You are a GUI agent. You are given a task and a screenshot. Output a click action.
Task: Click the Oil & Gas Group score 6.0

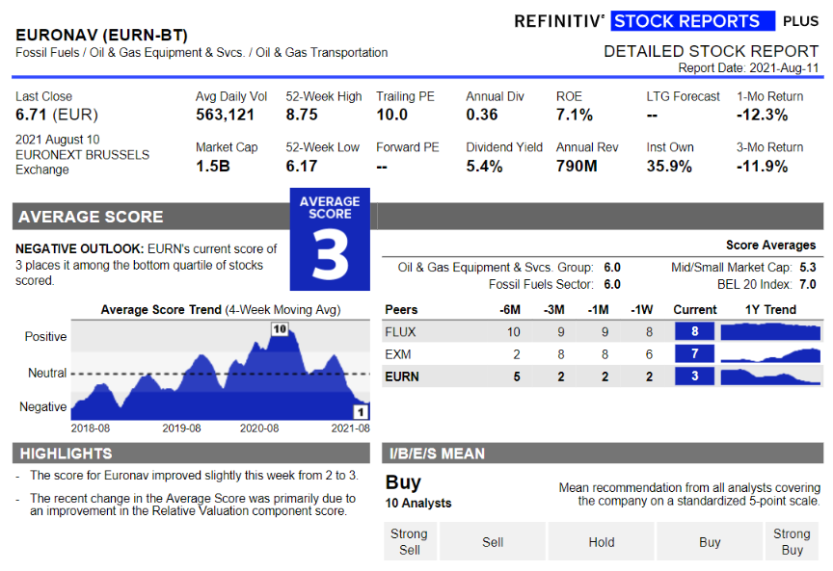click(612, 268)
